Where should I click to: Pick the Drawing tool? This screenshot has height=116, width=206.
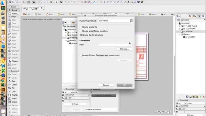[14, 102]
